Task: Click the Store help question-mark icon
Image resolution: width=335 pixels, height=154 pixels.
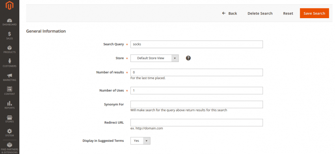Action: tap(188, 58)
